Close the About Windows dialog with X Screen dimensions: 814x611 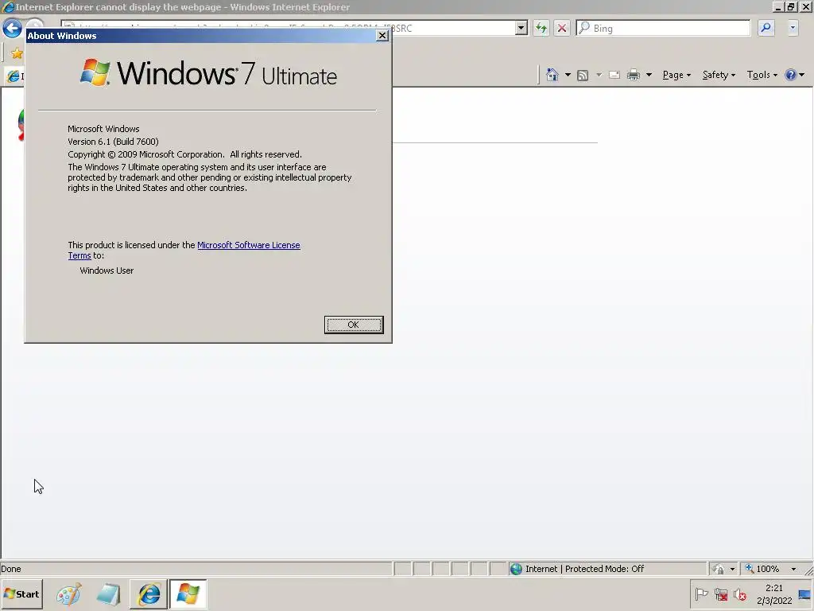pyautogui.click(x=382, y=35)
